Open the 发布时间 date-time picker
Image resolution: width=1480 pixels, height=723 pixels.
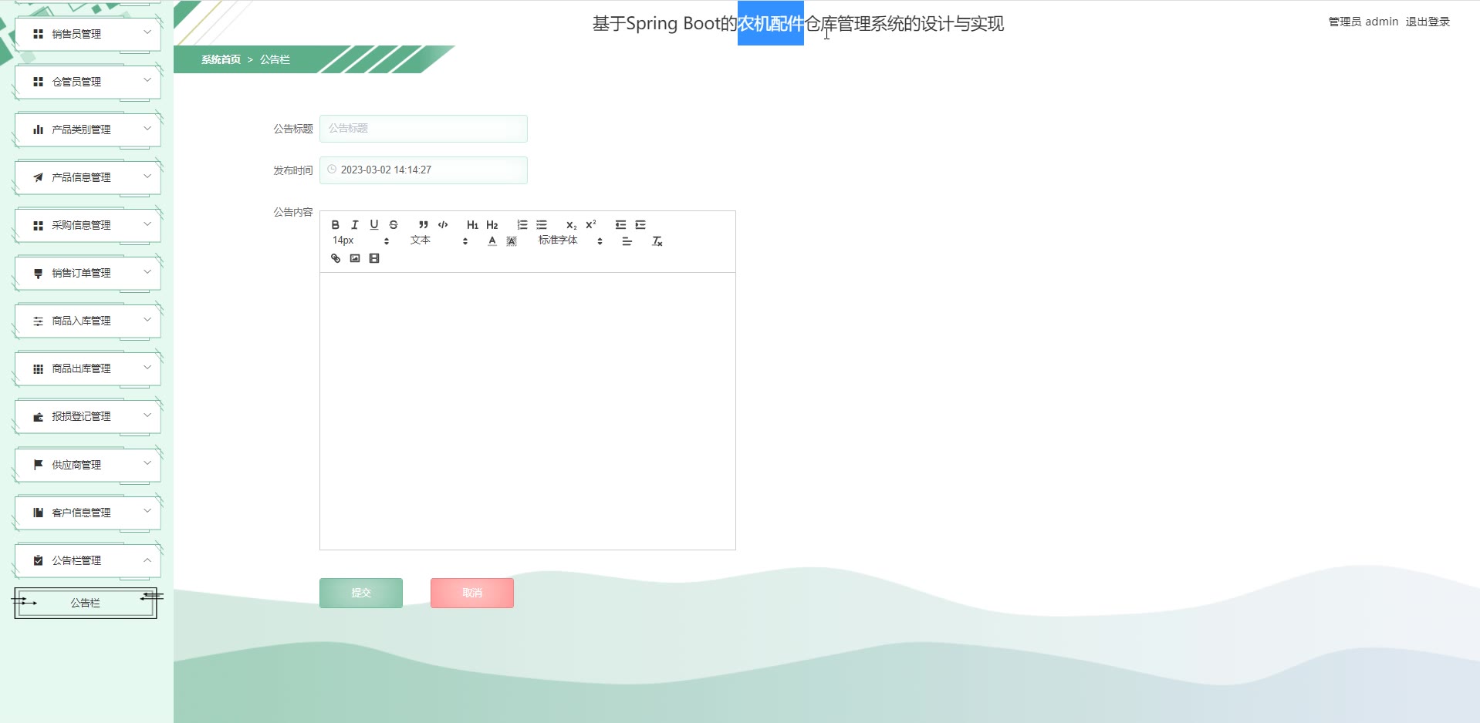(424, 170)
